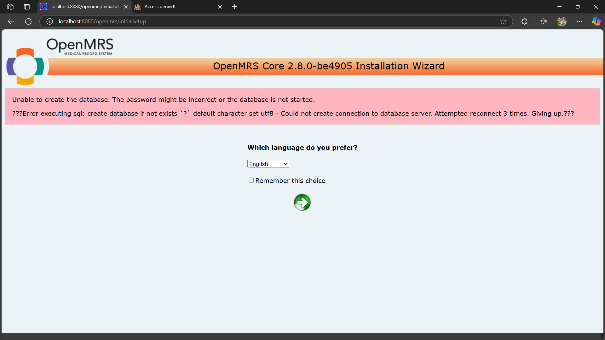This screenshot has height=340, width=605.
Task: Open the English language dropdown
Action: 268,164
